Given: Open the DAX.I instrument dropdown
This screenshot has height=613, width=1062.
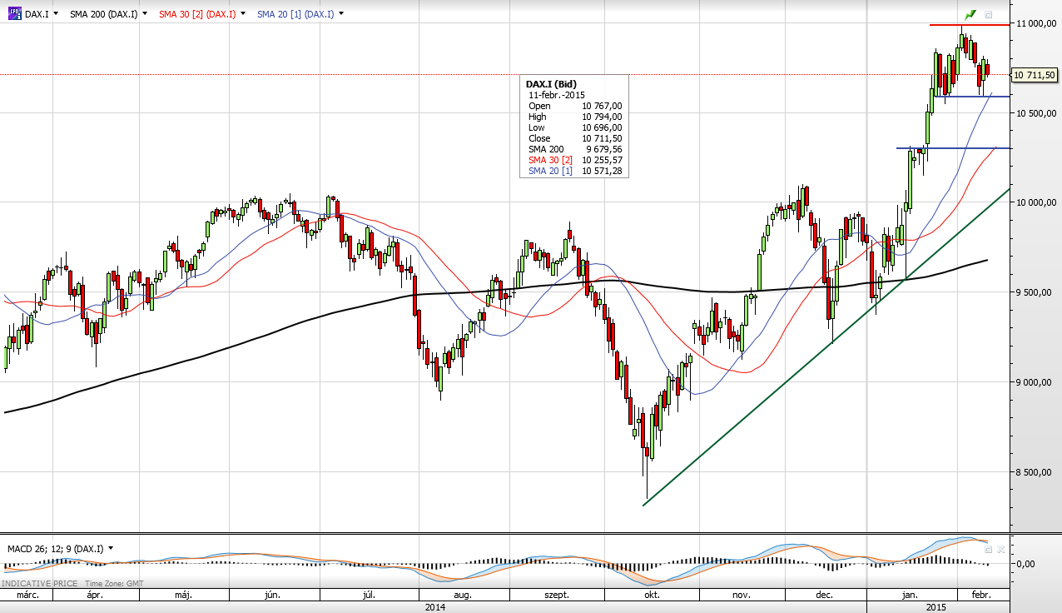Looking at the screenshot, I should (56, 14).
